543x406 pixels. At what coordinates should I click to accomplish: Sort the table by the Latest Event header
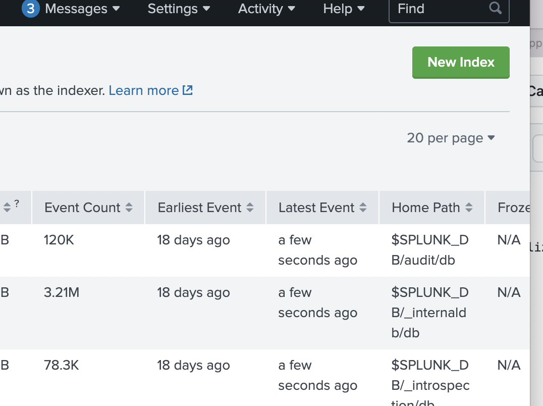[x=316, y=207]
